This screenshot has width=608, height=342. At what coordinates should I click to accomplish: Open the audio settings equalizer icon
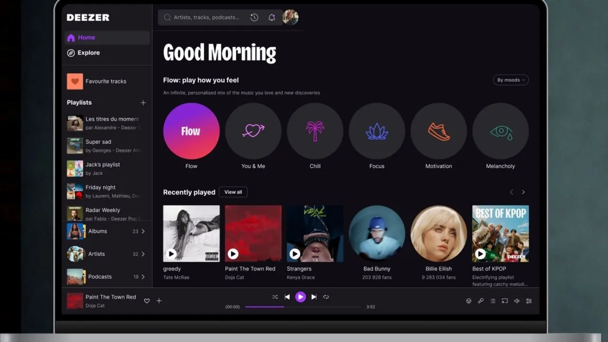[x=529, y=301]
